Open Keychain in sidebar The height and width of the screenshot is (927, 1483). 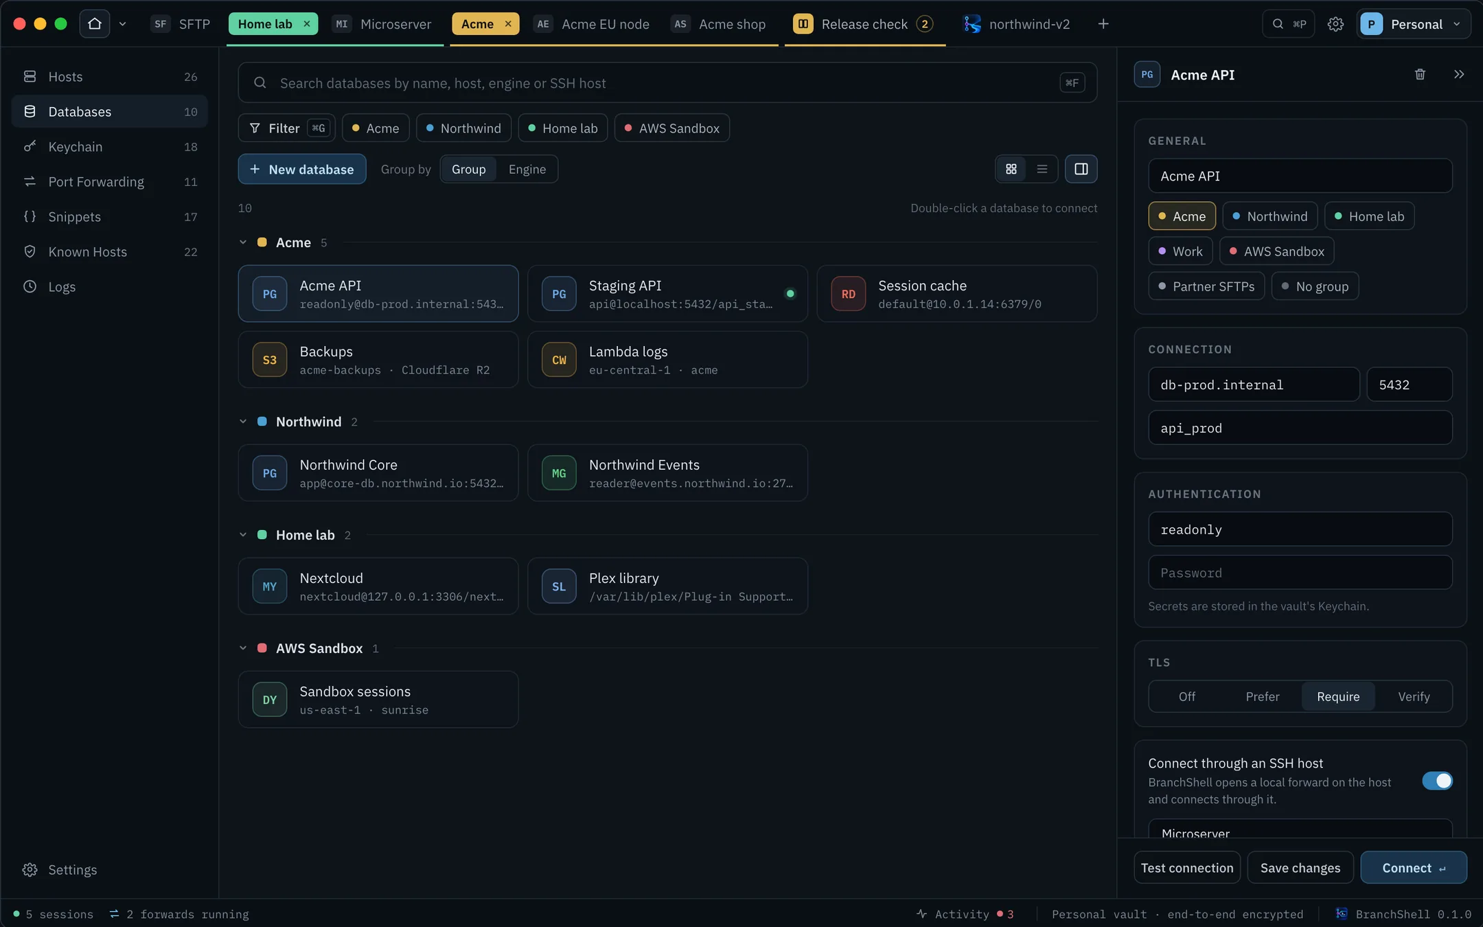tap(110, 146)
